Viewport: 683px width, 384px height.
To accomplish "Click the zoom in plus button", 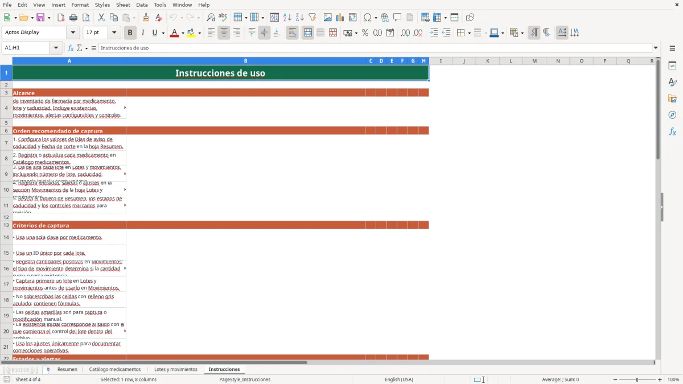I will pos(660,379).
